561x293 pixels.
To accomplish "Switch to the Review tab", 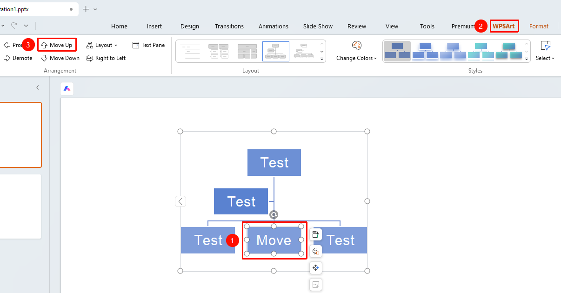I will [357, 26].
